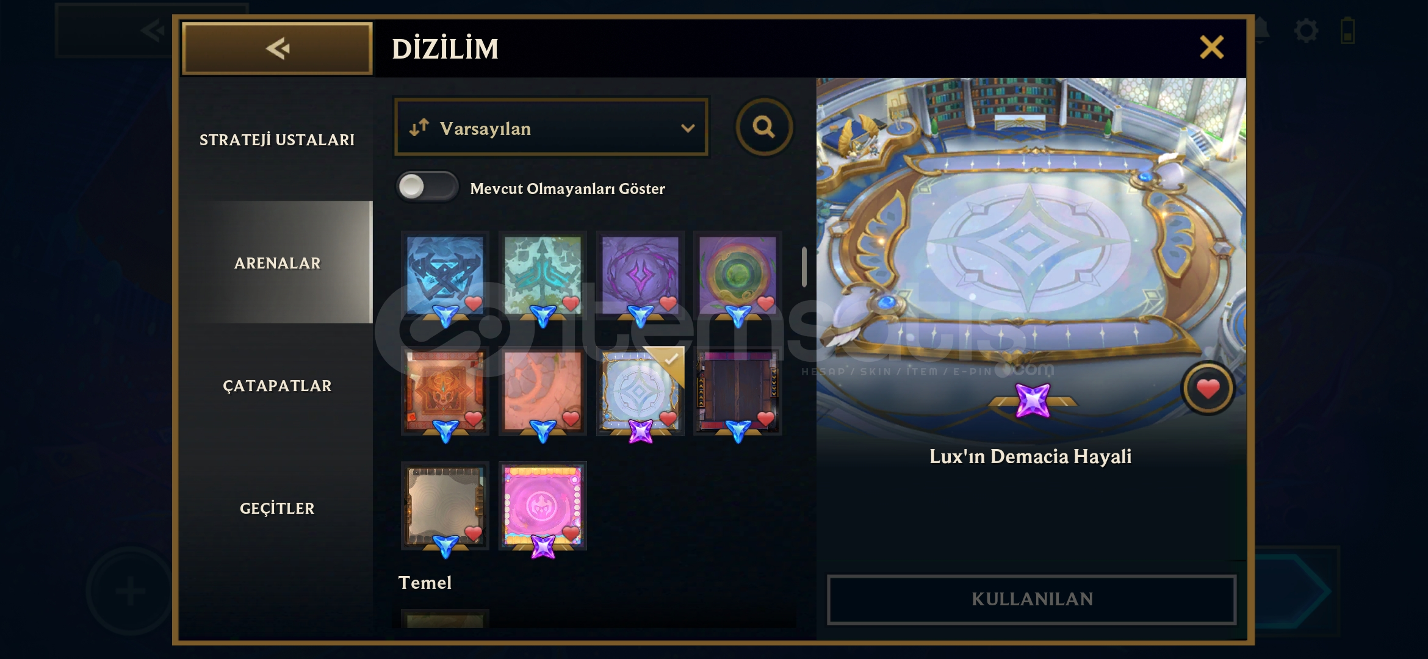The height and width of the screenshot is (659, 1428).
Task: Click the heart on the green orb arena
Action: coord(766,302)
